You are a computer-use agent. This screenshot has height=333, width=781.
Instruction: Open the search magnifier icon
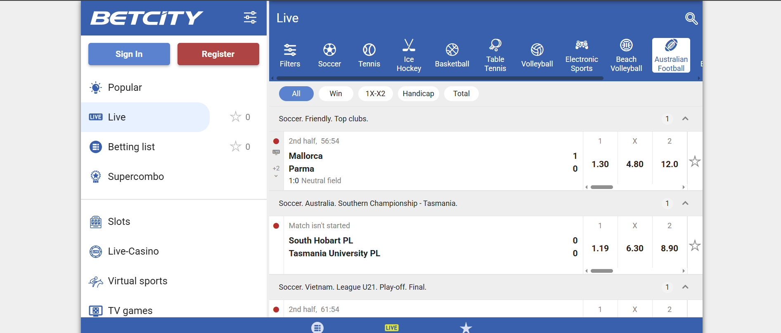691,19
